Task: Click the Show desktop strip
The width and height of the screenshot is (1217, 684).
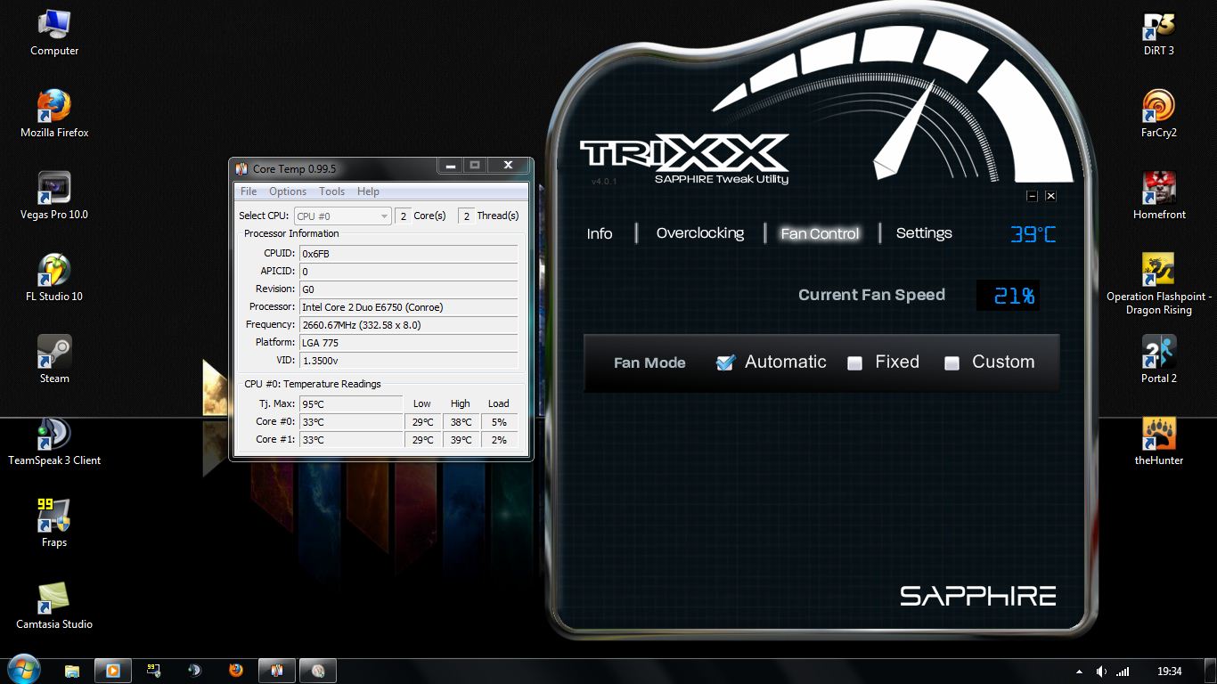Action: 1211,672
